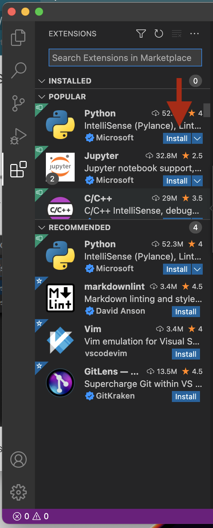Focus the Search Extensions in Marketplace field
This screenshot has height=528, width=213.
(125, 58)
